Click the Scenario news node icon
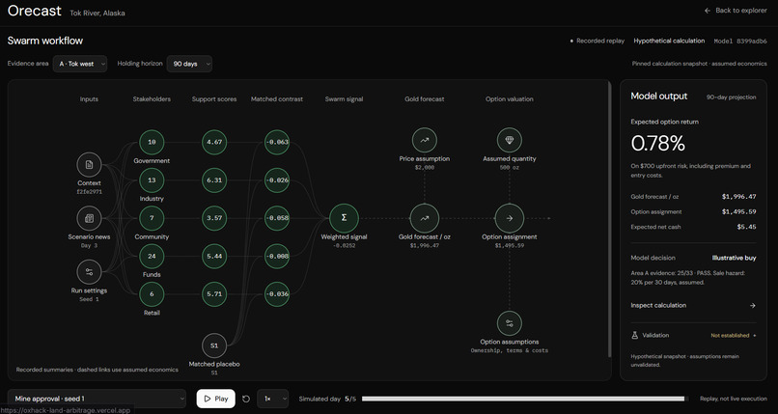 tap(90, 219)
